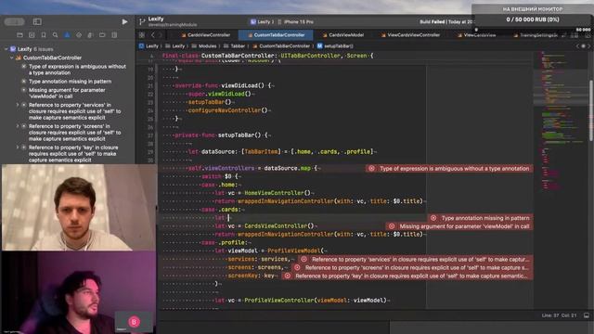The height and width of the screenshot is (334, 594).
Task: Open the Test navigator diamond icon
Action: [x=79, y=35]
